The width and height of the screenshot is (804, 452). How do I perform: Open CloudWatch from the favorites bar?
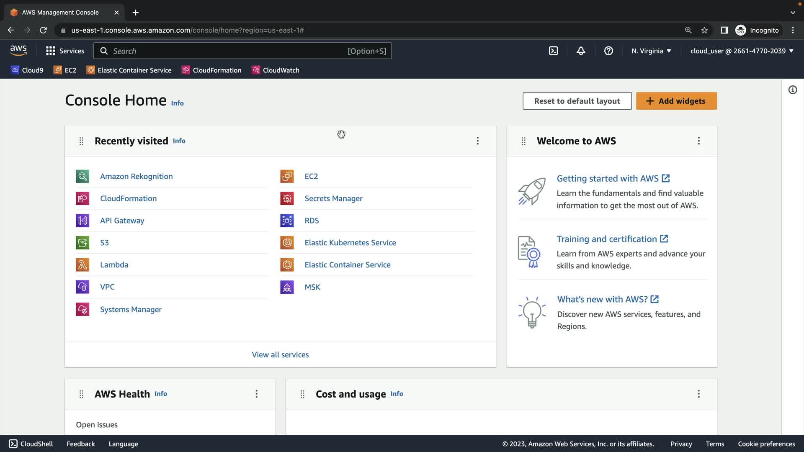click(x=276, y=70)
